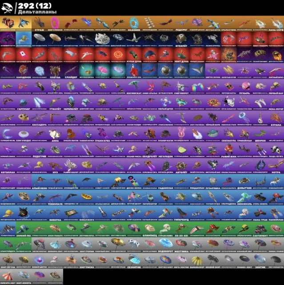Select the МАХОВИК ring glider
The image size is (284, 285).
tap(134, 24)
